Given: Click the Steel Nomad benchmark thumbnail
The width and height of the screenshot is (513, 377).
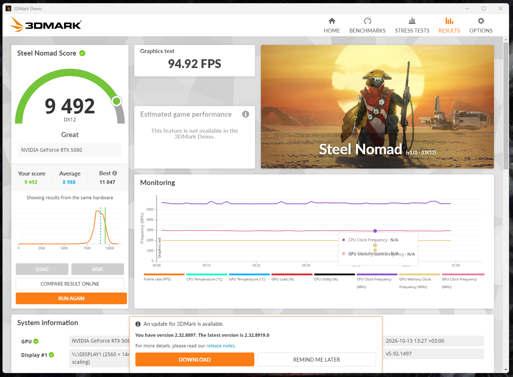Looking at the screenshot, I should pyautogui.click(x=377, y=107).
